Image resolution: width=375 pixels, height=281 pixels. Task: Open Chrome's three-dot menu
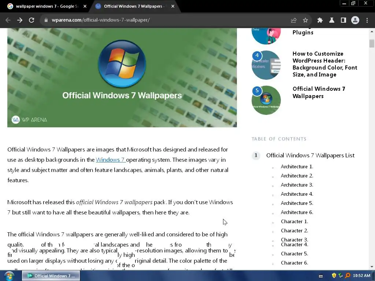[367, 20]
